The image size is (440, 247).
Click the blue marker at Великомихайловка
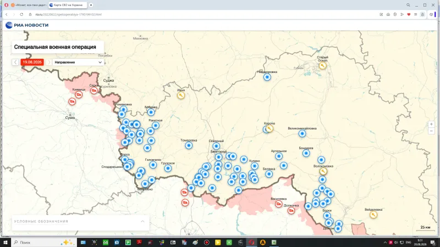click(302, 133)
